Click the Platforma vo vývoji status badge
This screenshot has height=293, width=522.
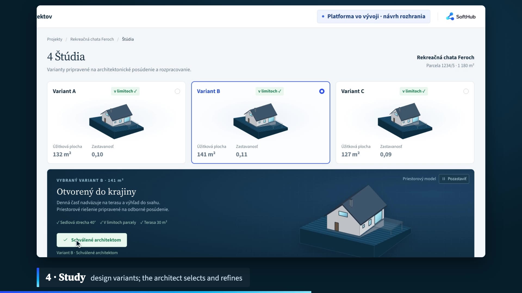(374, 17)
